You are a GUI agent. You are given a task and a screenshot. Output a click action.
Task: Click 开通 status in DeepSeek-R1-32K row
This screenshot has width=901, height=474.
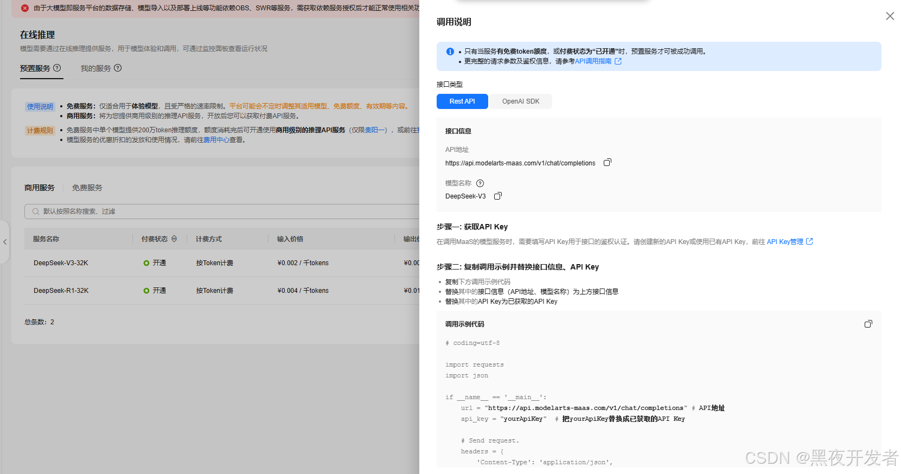[x=155, y=291]
